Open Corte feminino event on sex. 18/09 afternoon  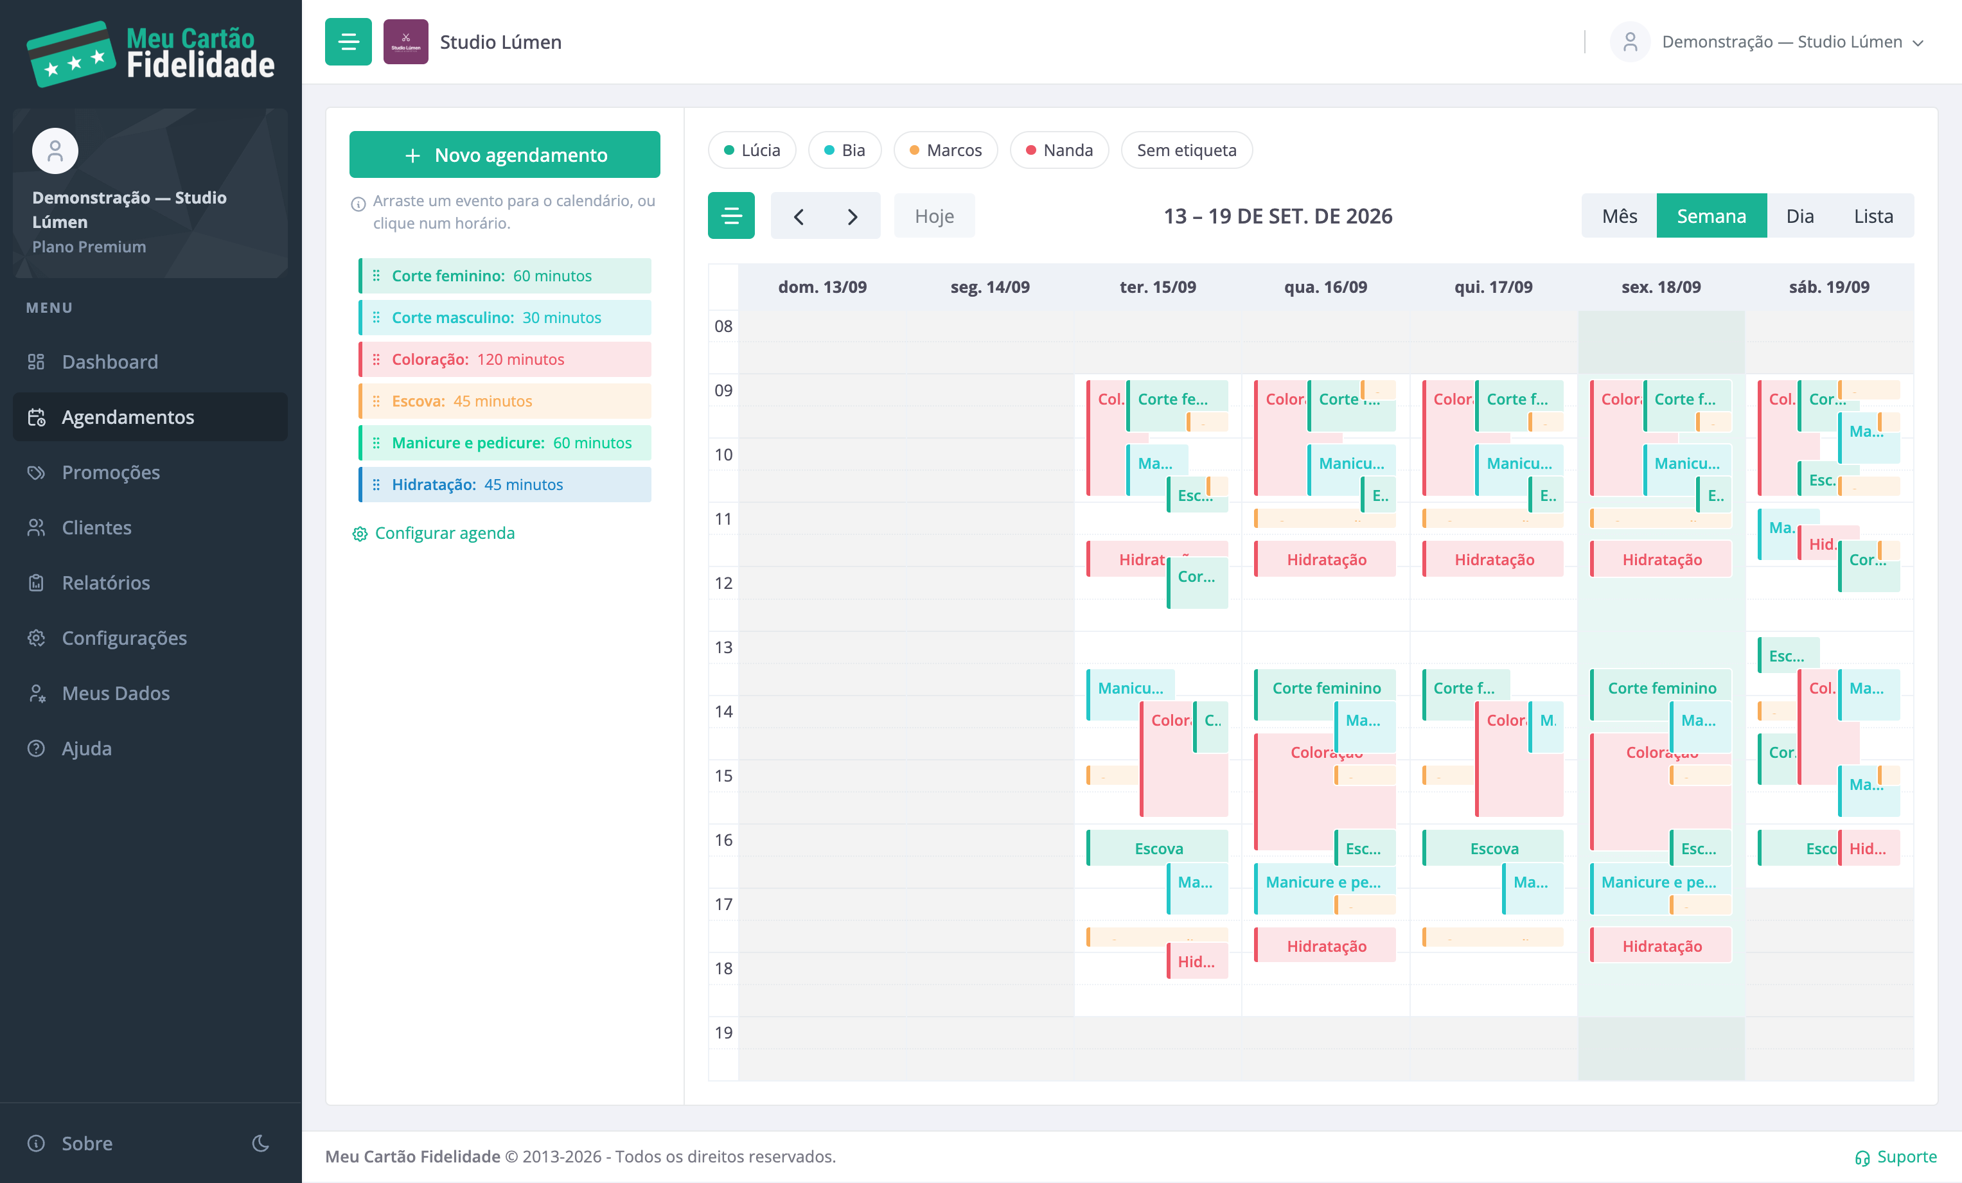1661,688
